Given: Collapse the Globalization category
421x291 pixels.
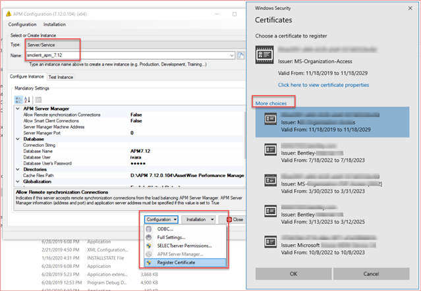Looking at the screenshot, I should click(18, 182).
